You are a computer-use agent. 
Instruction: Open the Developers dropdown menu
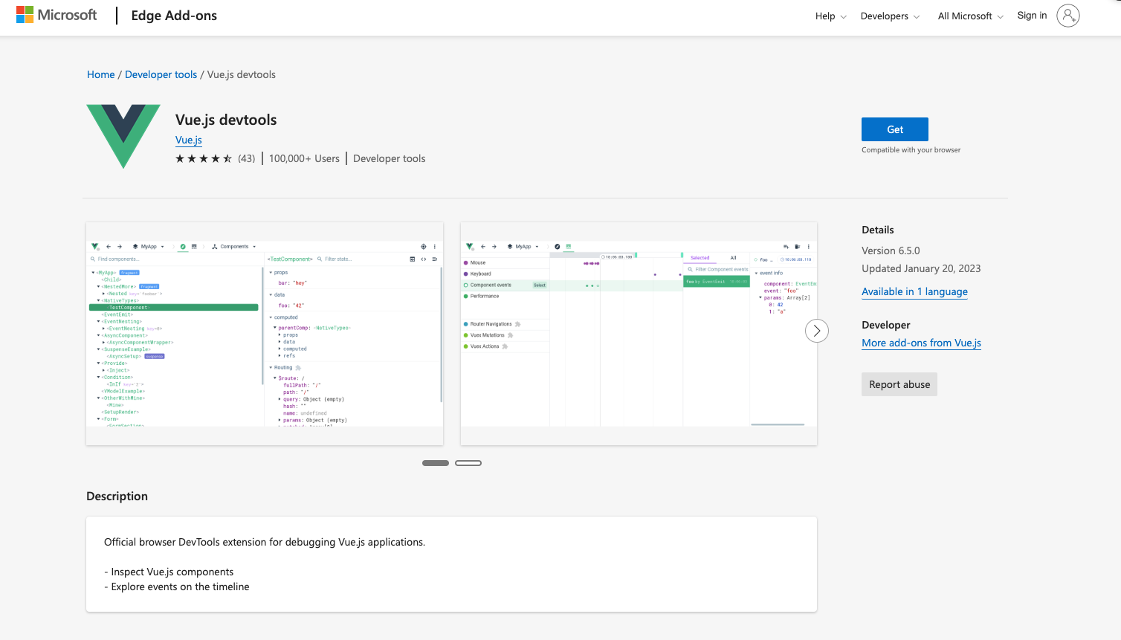pos(889,16)
